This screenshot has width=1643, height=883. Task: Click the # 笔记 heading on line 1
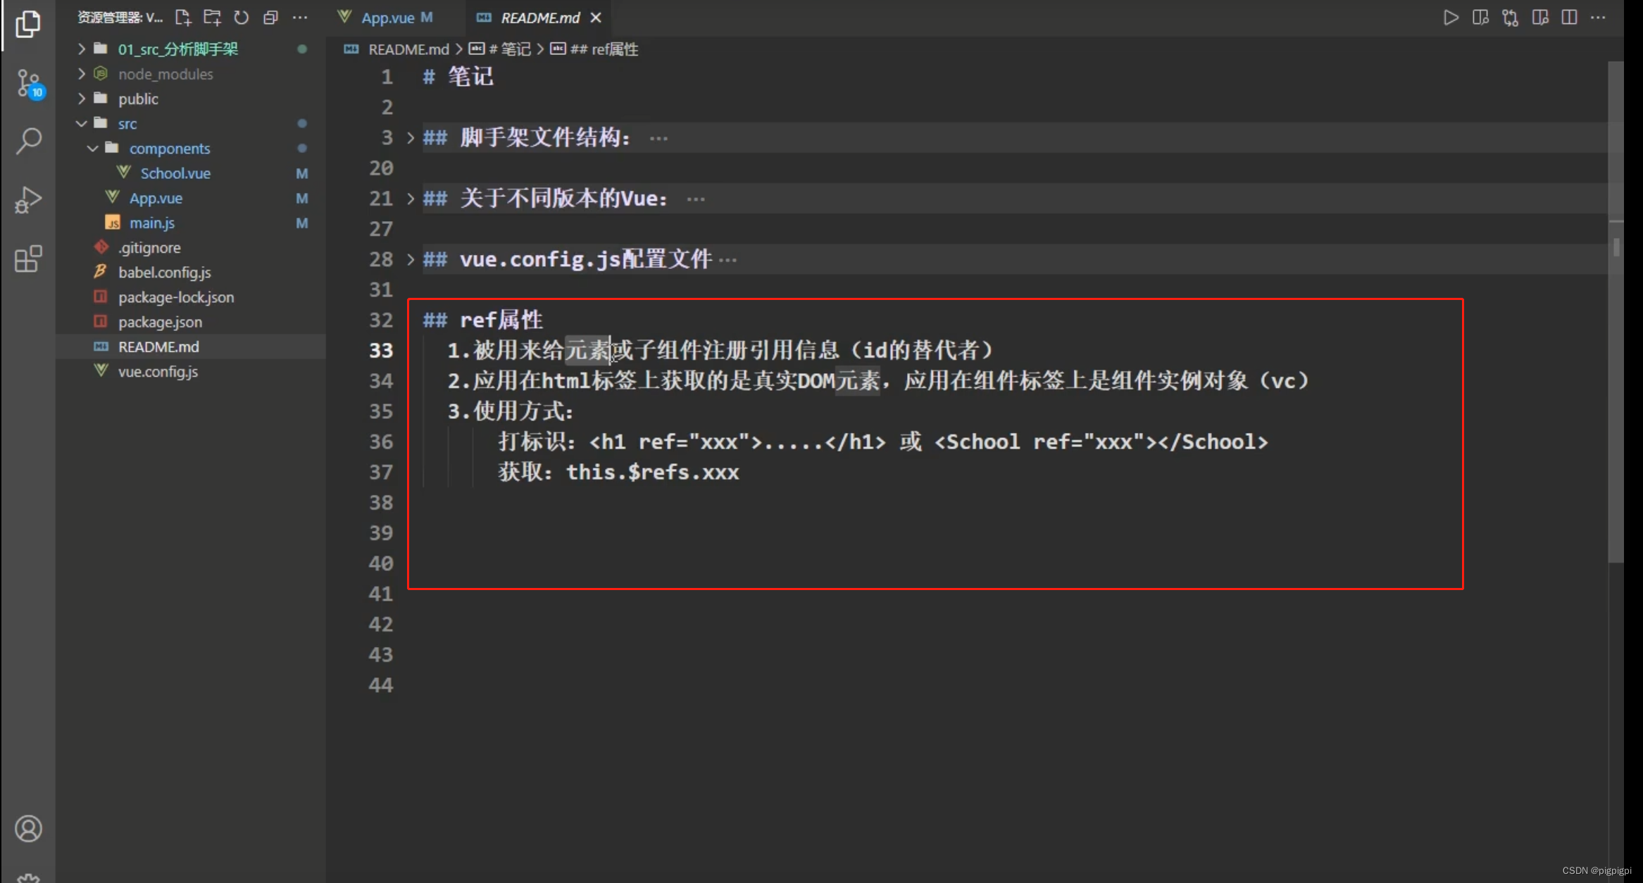tap(458, 77)
